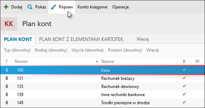Toggle B checkmark for Inne rachunki bankowe
Image resolution: width=205 pixels, height=108 pixels.
pos(184,94)
